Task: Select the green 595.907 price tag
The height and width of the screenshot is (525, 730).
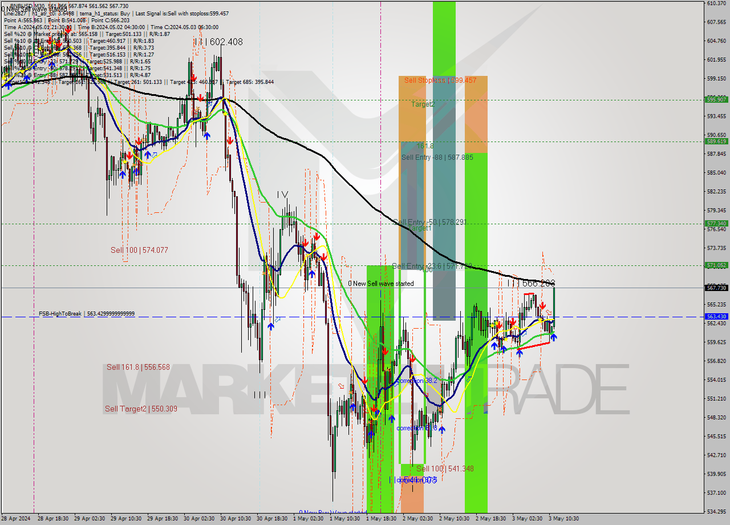Action: tap(716, 99)
